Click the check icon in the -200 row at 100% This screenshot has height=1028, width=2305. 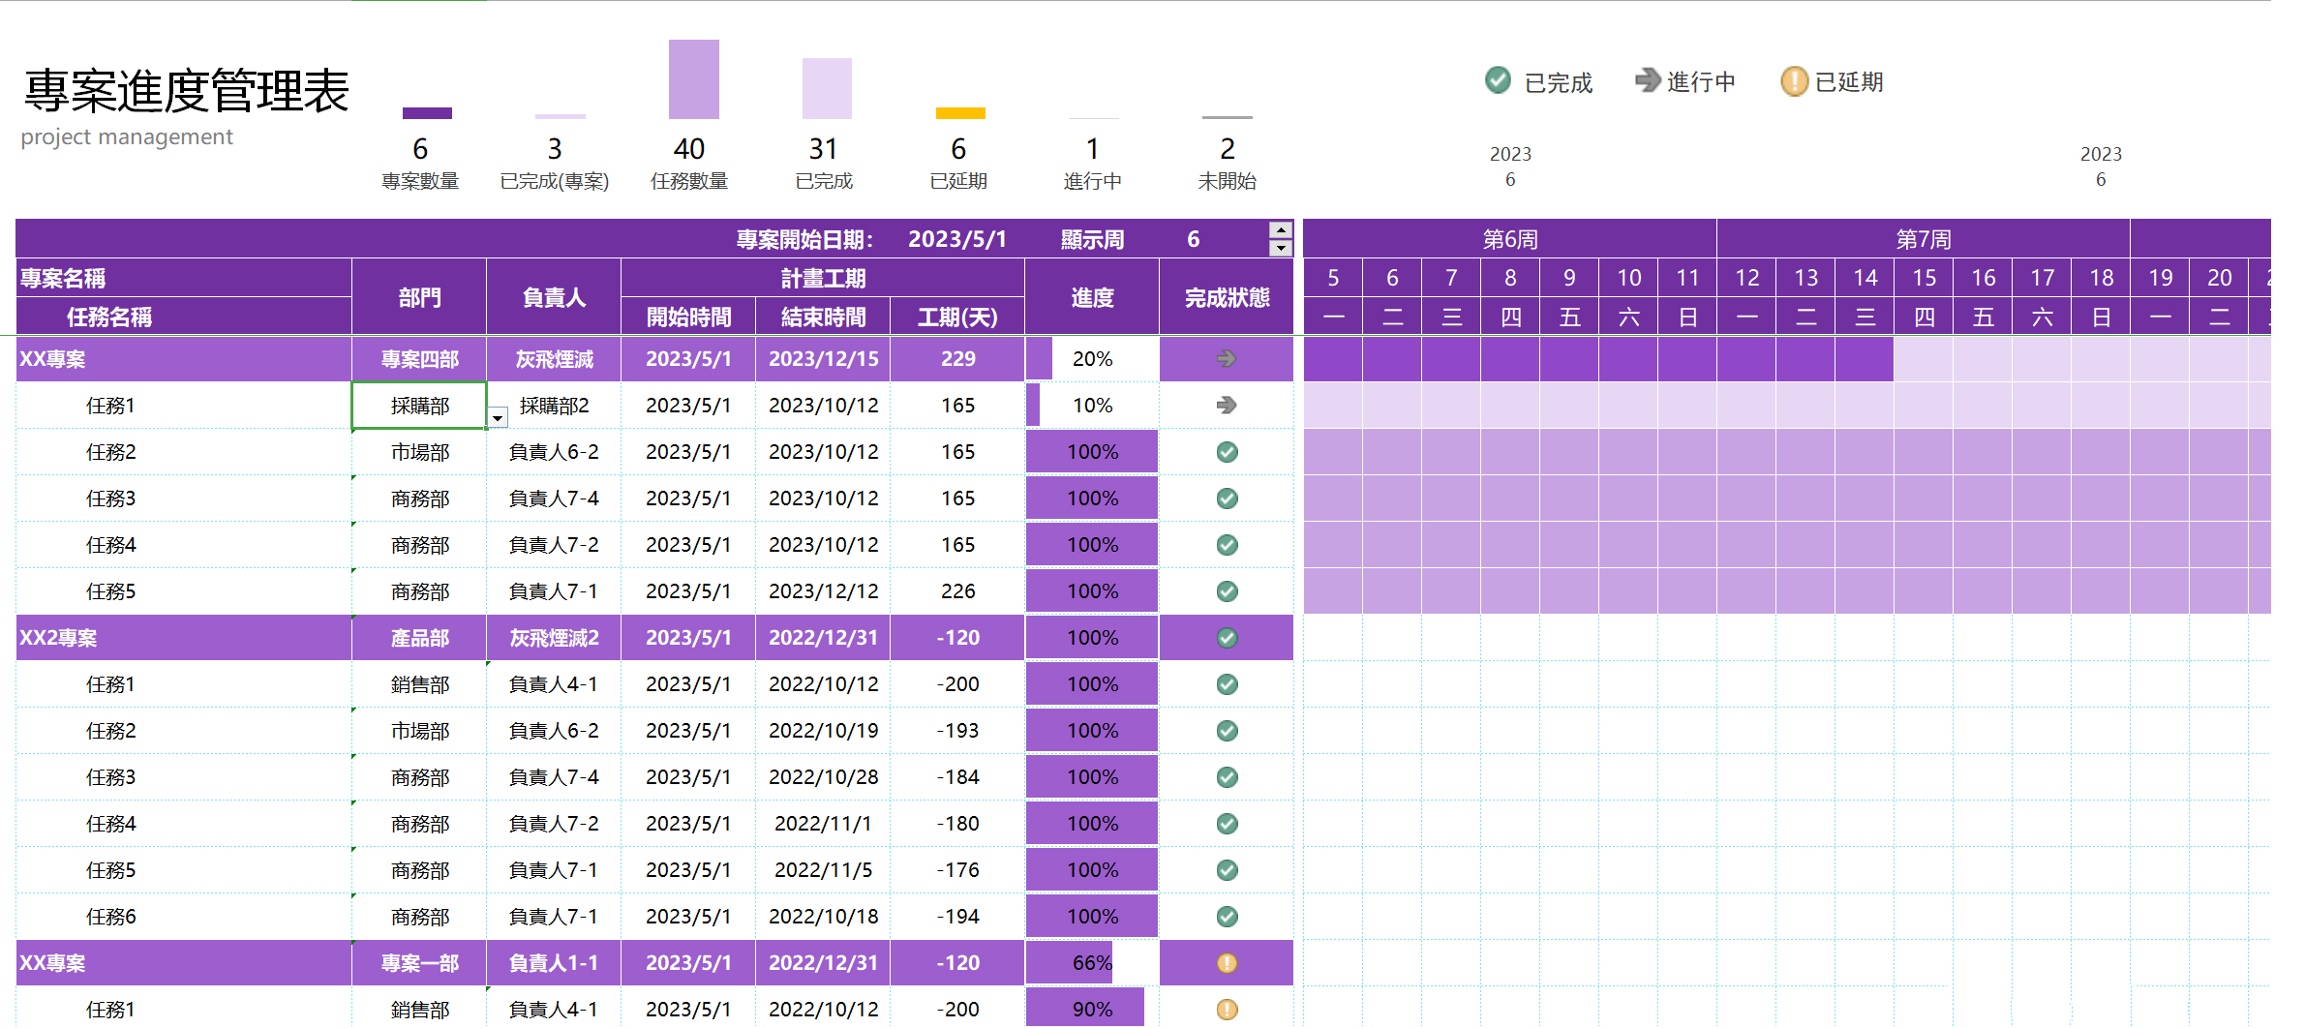pyautogui.click(x=1227, y=684)
